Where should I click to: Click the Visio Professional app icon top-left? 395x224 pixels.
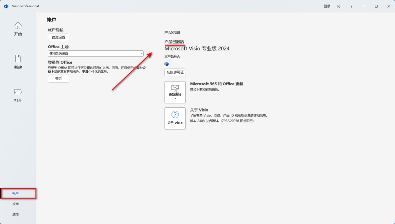[x=5, y=6]
